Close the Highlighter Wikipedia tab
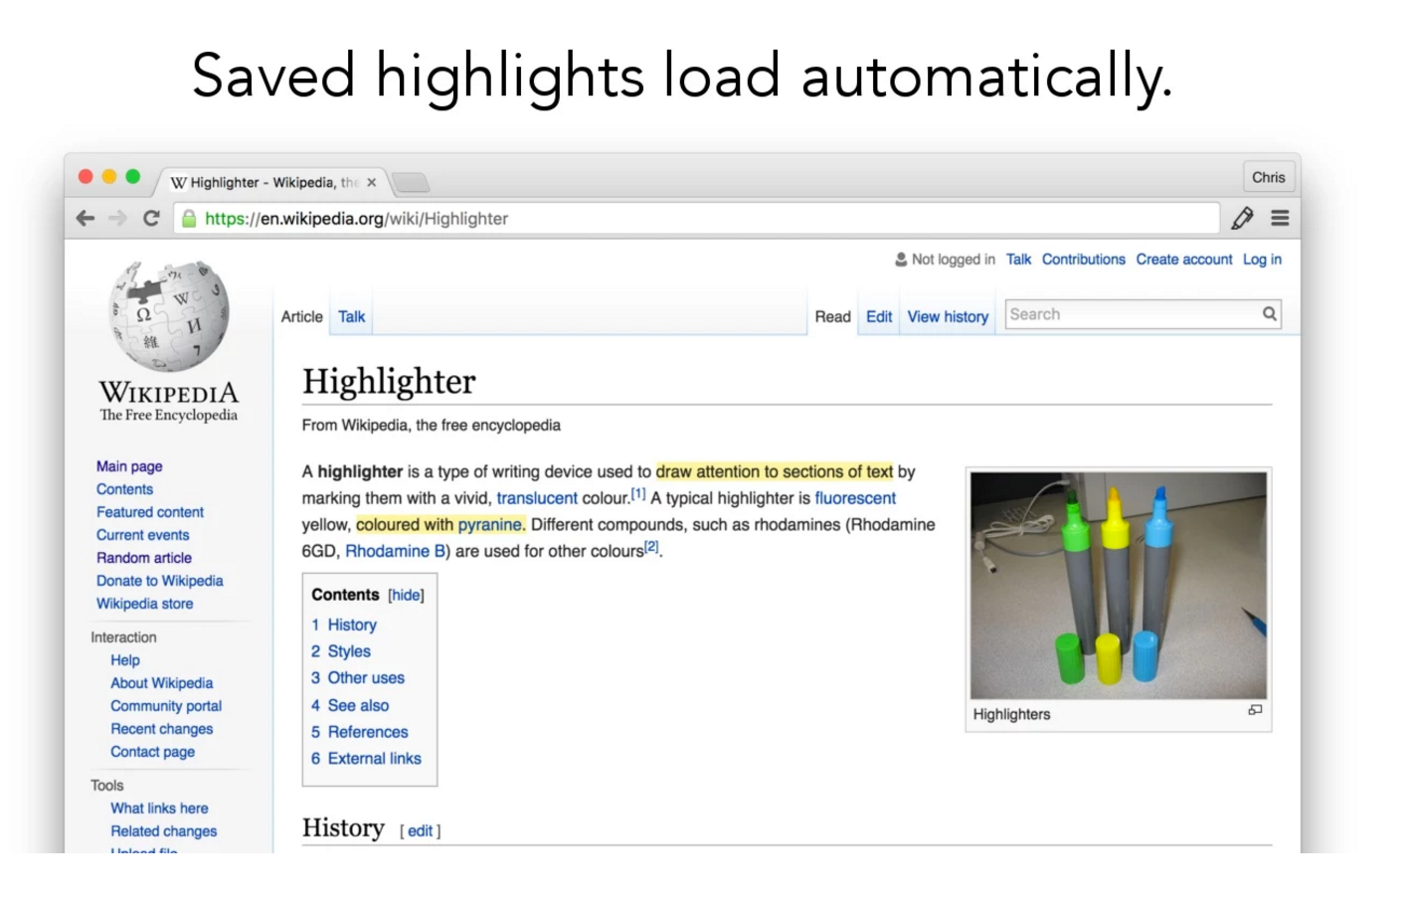The image size is (1410, 905). [371, 182]
